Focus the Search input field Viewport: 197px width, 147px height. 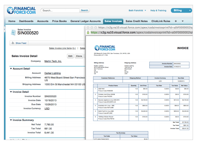point(60,10)
